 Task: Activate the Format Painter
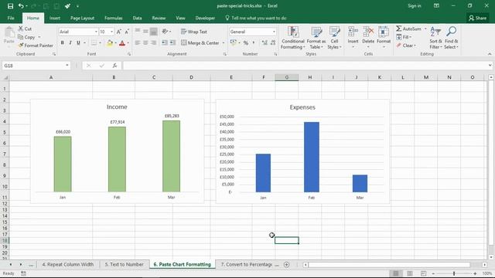point(36,46)
